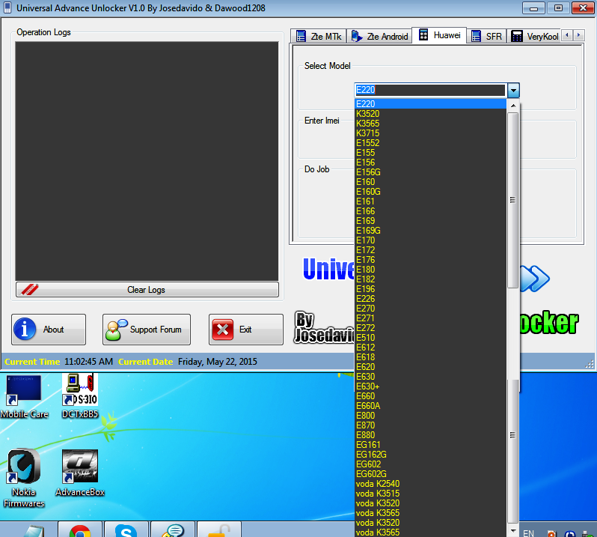Image resolution: width=597 pixels, height=537 pixels.
Task: Open the VeryKool tab
Action: click(534, 36)
